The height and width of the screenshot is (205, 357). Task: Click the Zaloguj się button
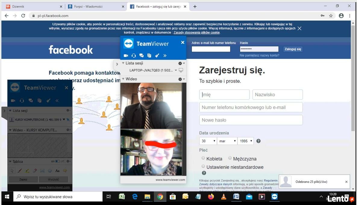293,49
